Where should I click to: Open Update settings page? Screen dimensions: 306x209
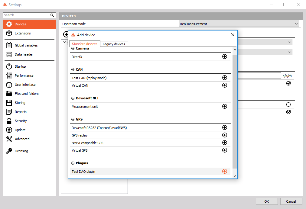(x=29, y=130)
